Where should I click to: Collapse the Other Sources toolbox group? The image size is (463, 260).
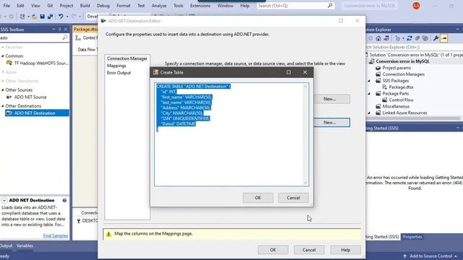point(3,90)
